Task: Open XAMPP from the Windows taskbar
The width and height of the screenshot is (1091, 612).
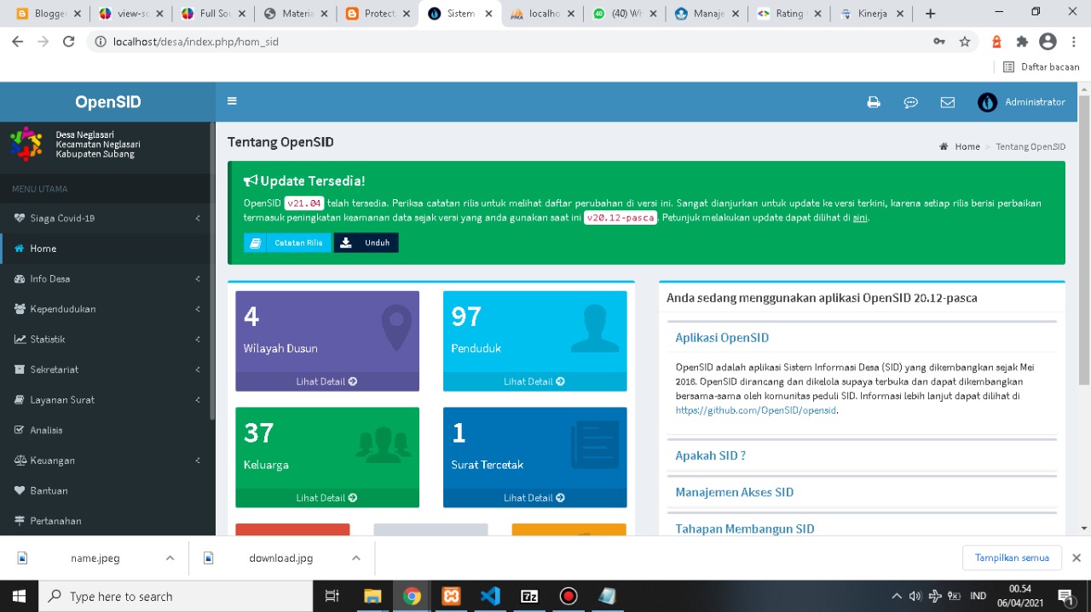Action: tap(452, 596)
